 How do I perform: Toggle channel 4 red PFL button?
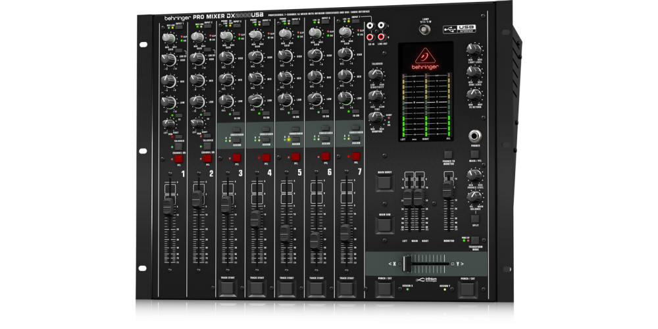click(x=266, y=158)
